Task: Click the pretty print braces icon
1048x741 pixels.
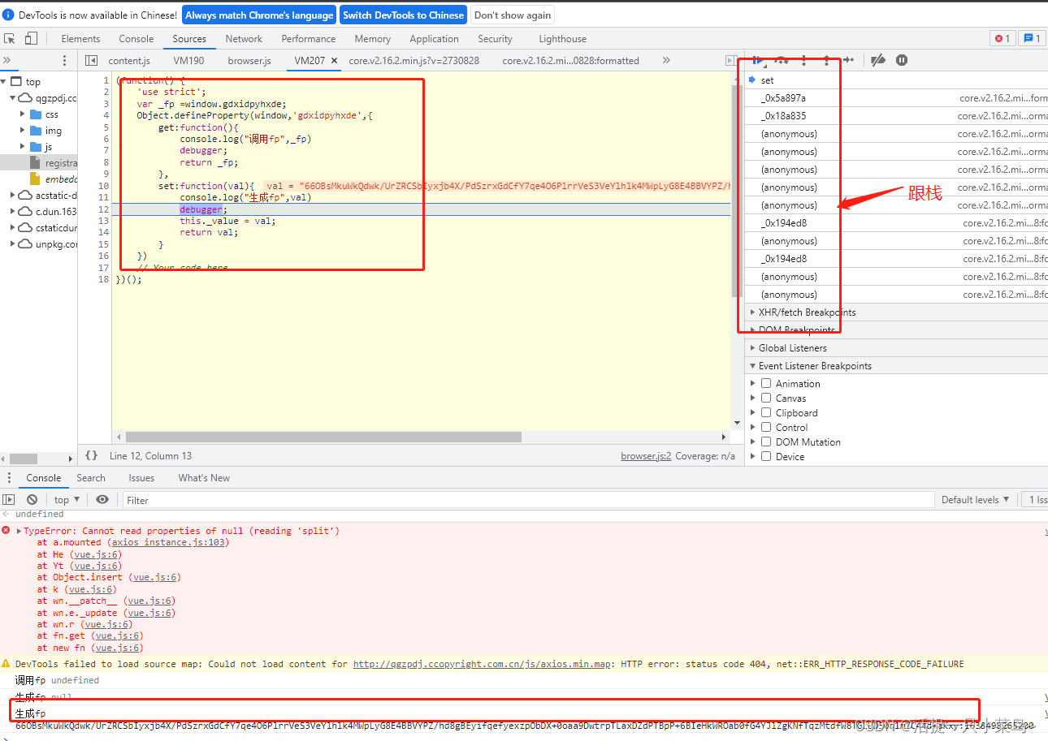Action: click(x=91, y=456)
